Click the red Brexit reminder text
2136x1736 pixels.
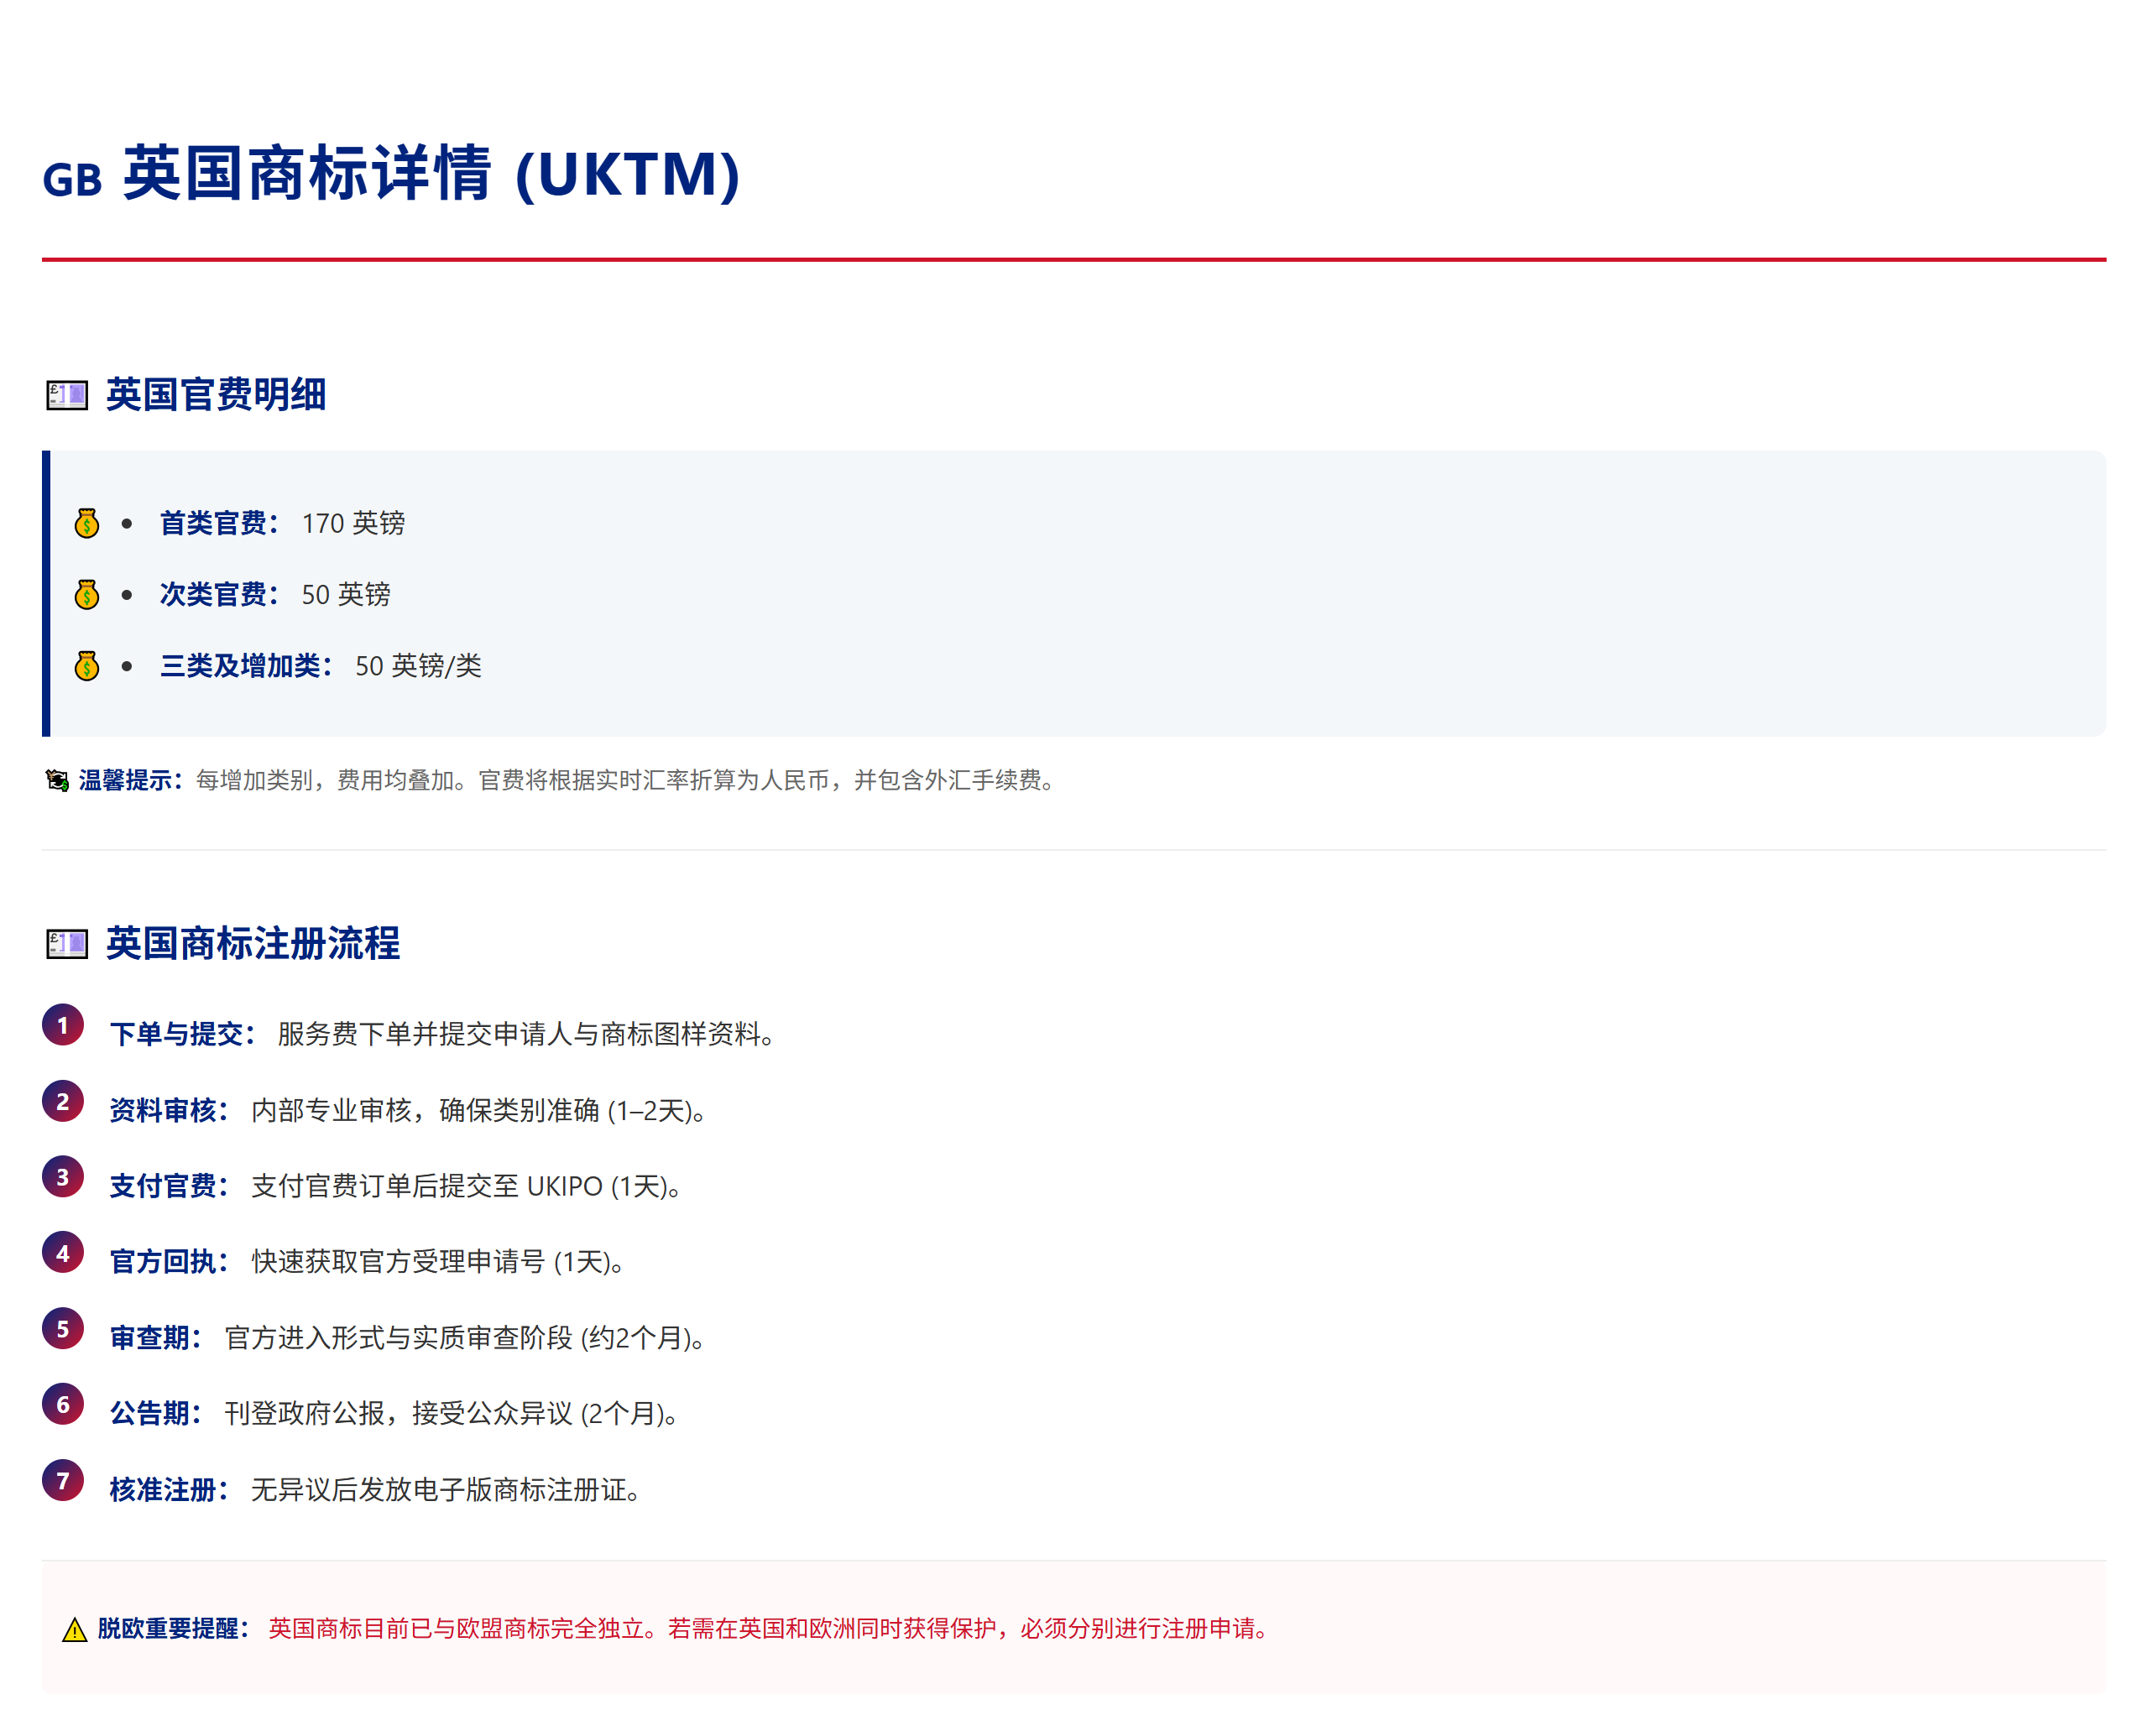770,1630
